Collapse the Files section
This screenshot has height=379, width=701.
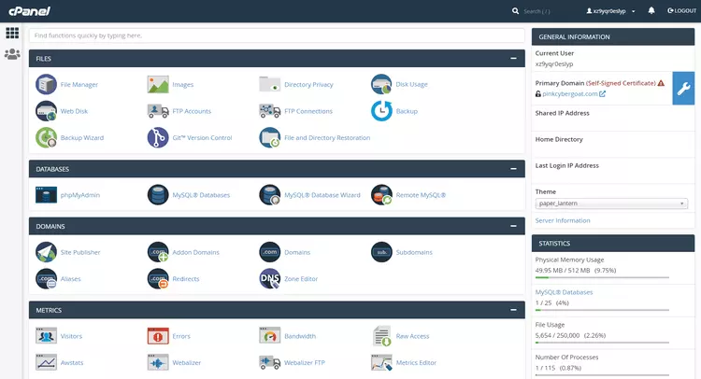(513, 59)
